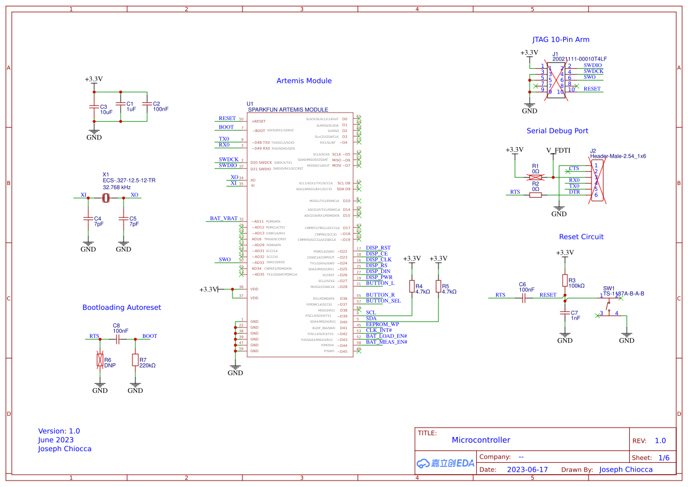Screen dimensions: 688x487
Task: Select the J2 Header-Male-2.54 connector symbol
Action: [596, 180]
